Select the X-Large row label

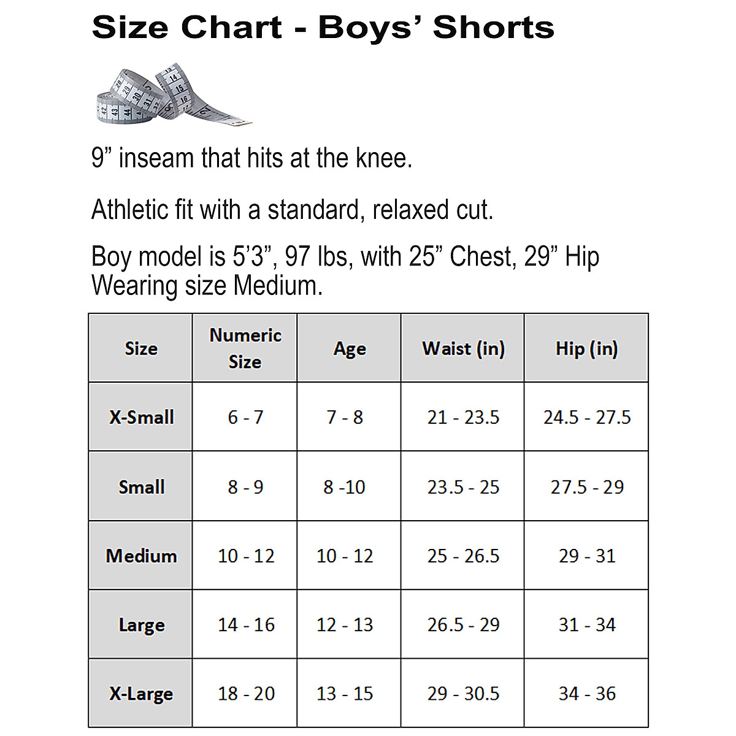click(x=141, y=694)
